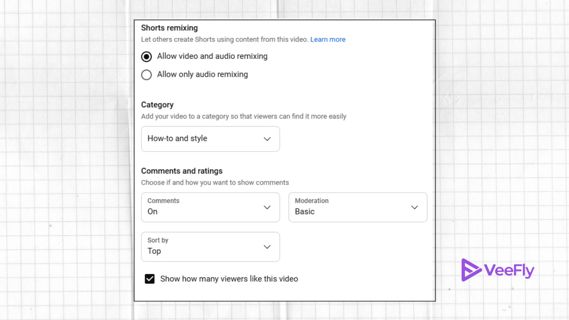This screenshot has width=569, height=320.
Task: Click the Top value inside the Sort by box
Action: point(154,251)
